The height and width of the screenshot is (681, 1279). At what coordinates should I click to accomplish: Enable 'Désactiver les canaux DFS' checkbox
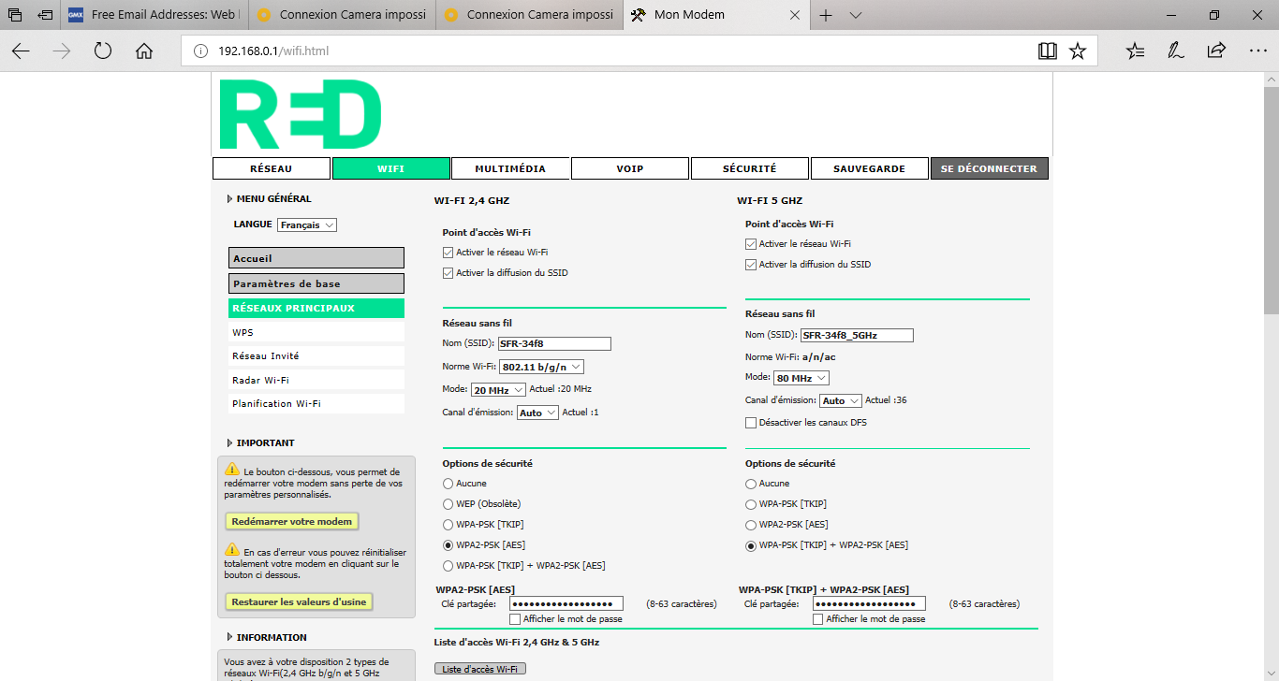pyautogui.click(x=751, y=423)
